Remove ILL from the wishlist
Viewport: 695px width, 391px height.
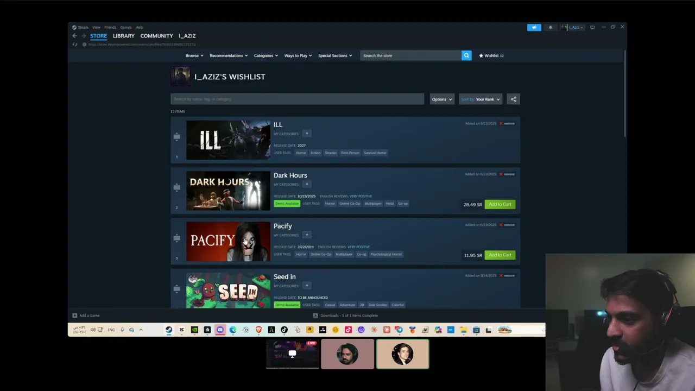507,123
